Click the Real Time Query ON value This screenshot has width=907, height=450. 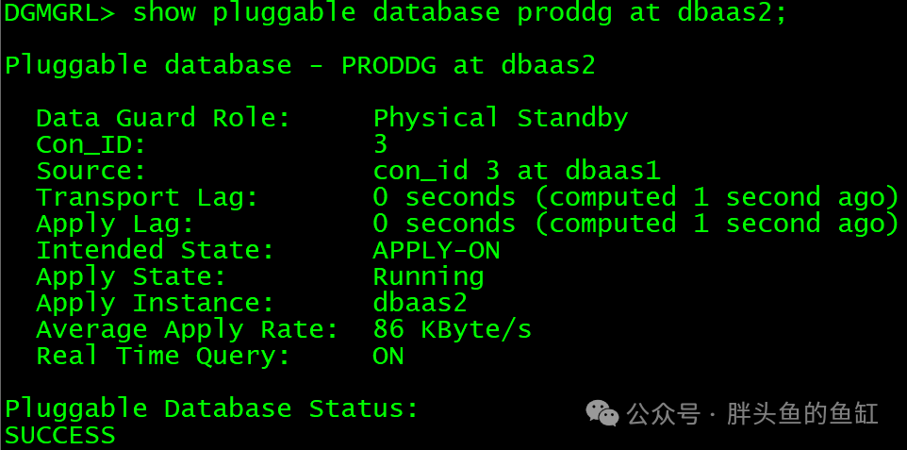pos(388,357)
